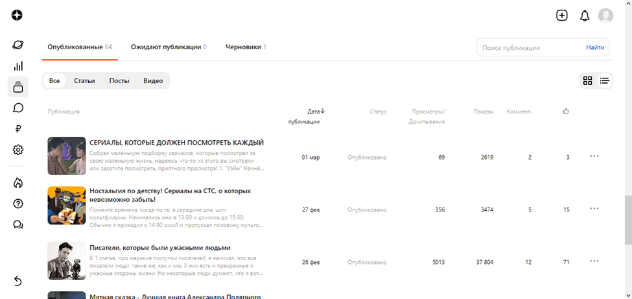Click the date 26 фев
This screenshot has height=299, width=632.
[x=311, y=262]
